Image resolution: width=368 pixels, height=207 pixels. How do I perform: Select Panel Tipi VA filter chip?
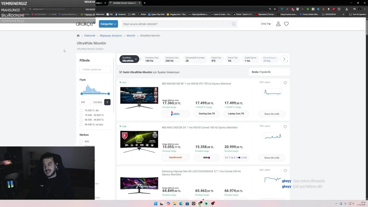tap(233, 59)
